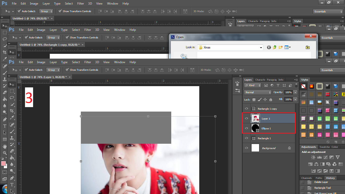Click the pink foreground color swatch
The image size is (345, 194).
(4, 164)
